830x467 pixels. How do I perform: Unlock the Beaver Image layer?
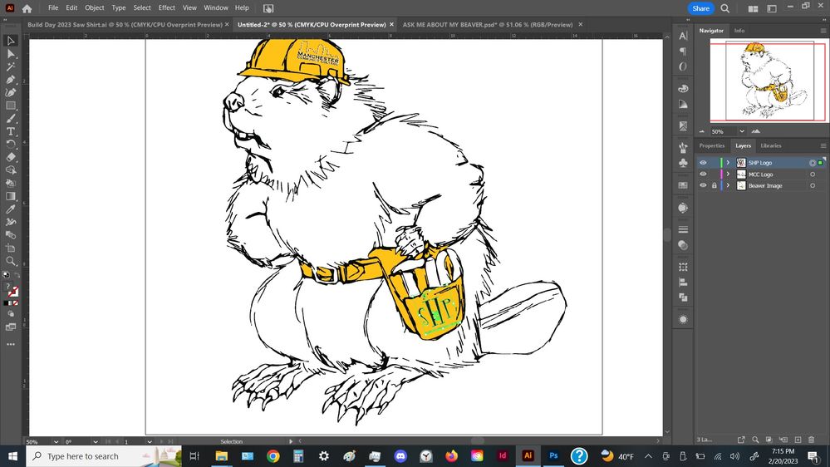714,185
